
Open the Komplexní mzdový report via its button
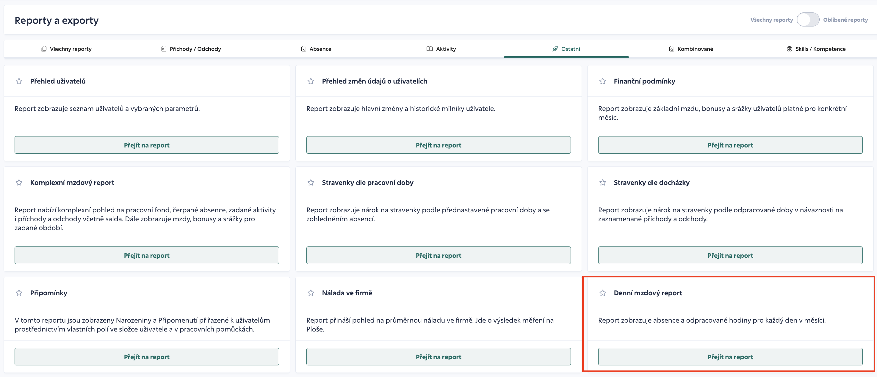coord(147,255)
